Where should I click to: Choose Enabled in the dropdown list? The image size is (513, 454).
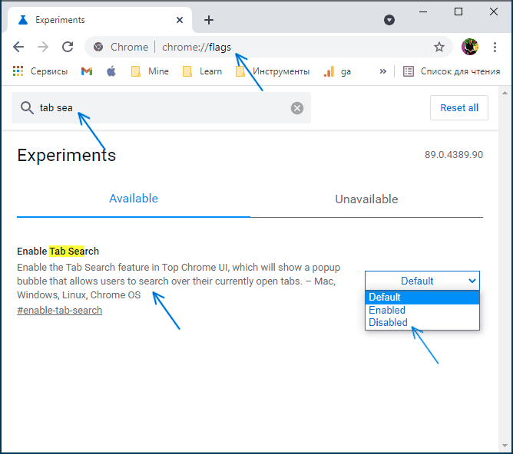pos(422,310)
